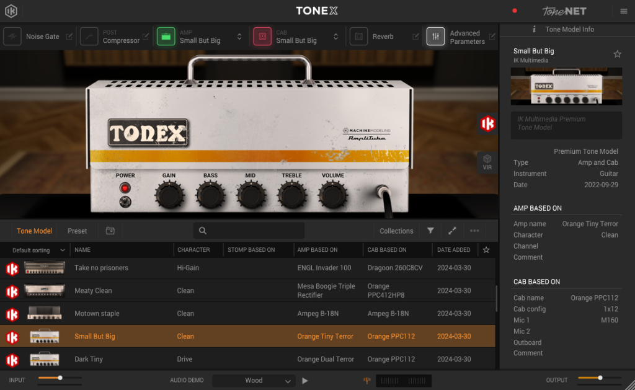Click IK icon on Motown staple row
The image size is (635, 390).
tap(12, 315)
